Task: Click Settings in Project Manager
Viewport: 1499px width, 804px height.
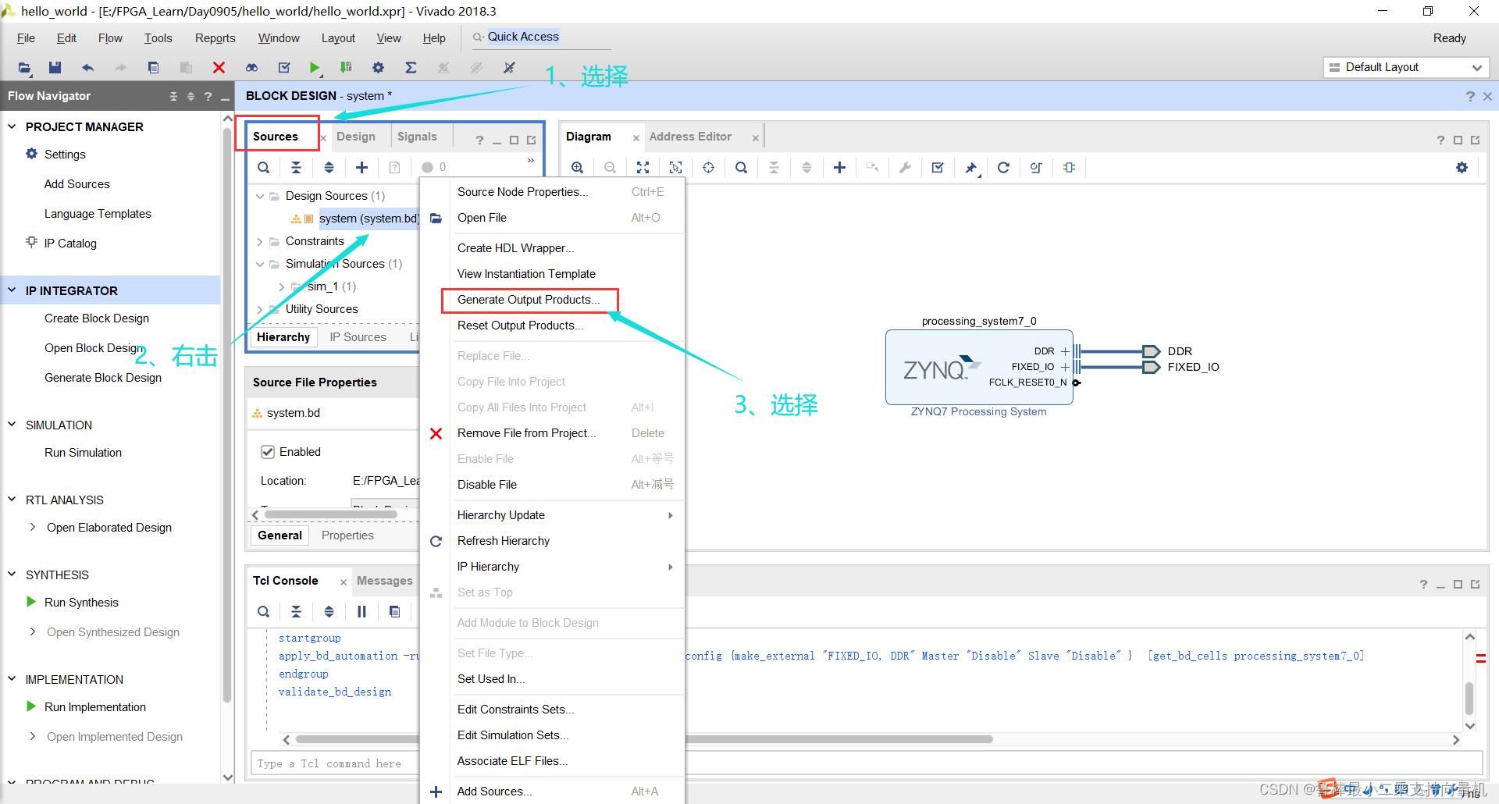Action: (x=65, y=155)
